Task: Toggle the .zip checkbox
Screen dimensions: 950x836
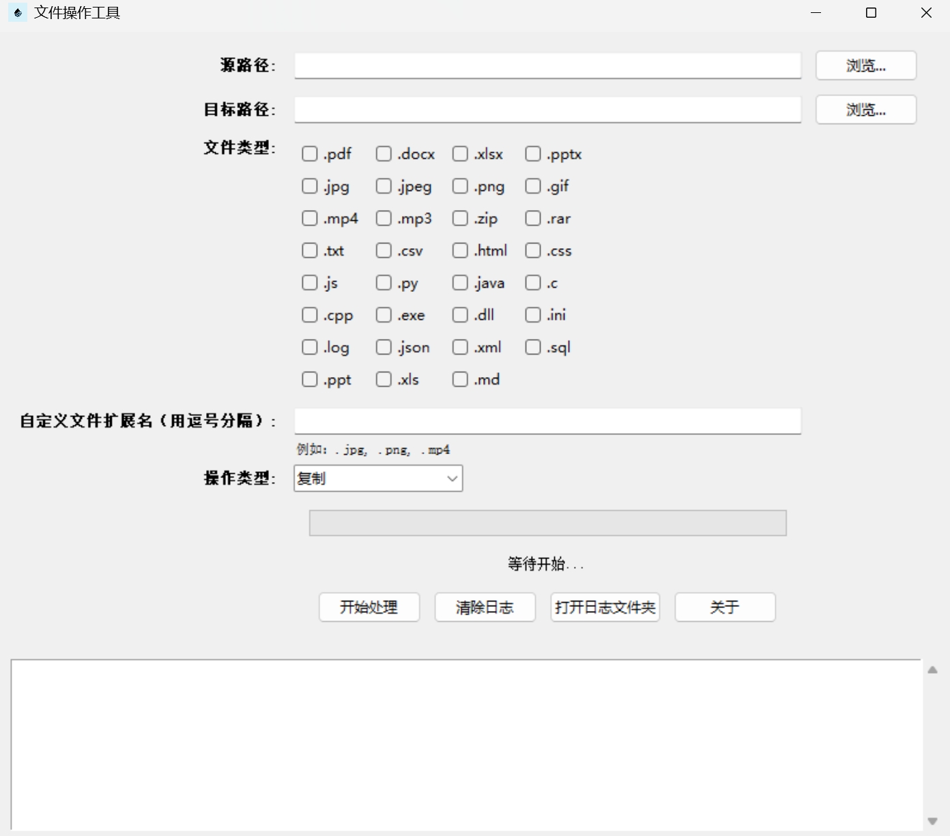Action: 460,218
